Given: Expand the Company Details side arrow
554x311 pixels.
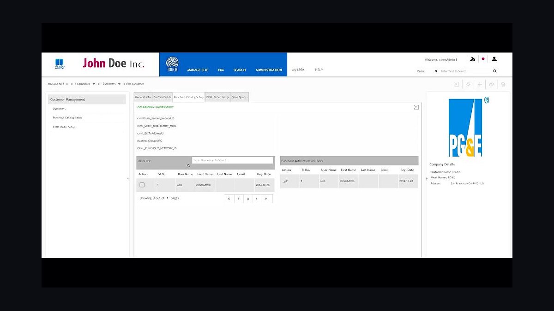Looking at the screenshot, I should click(x=427, y=178).
